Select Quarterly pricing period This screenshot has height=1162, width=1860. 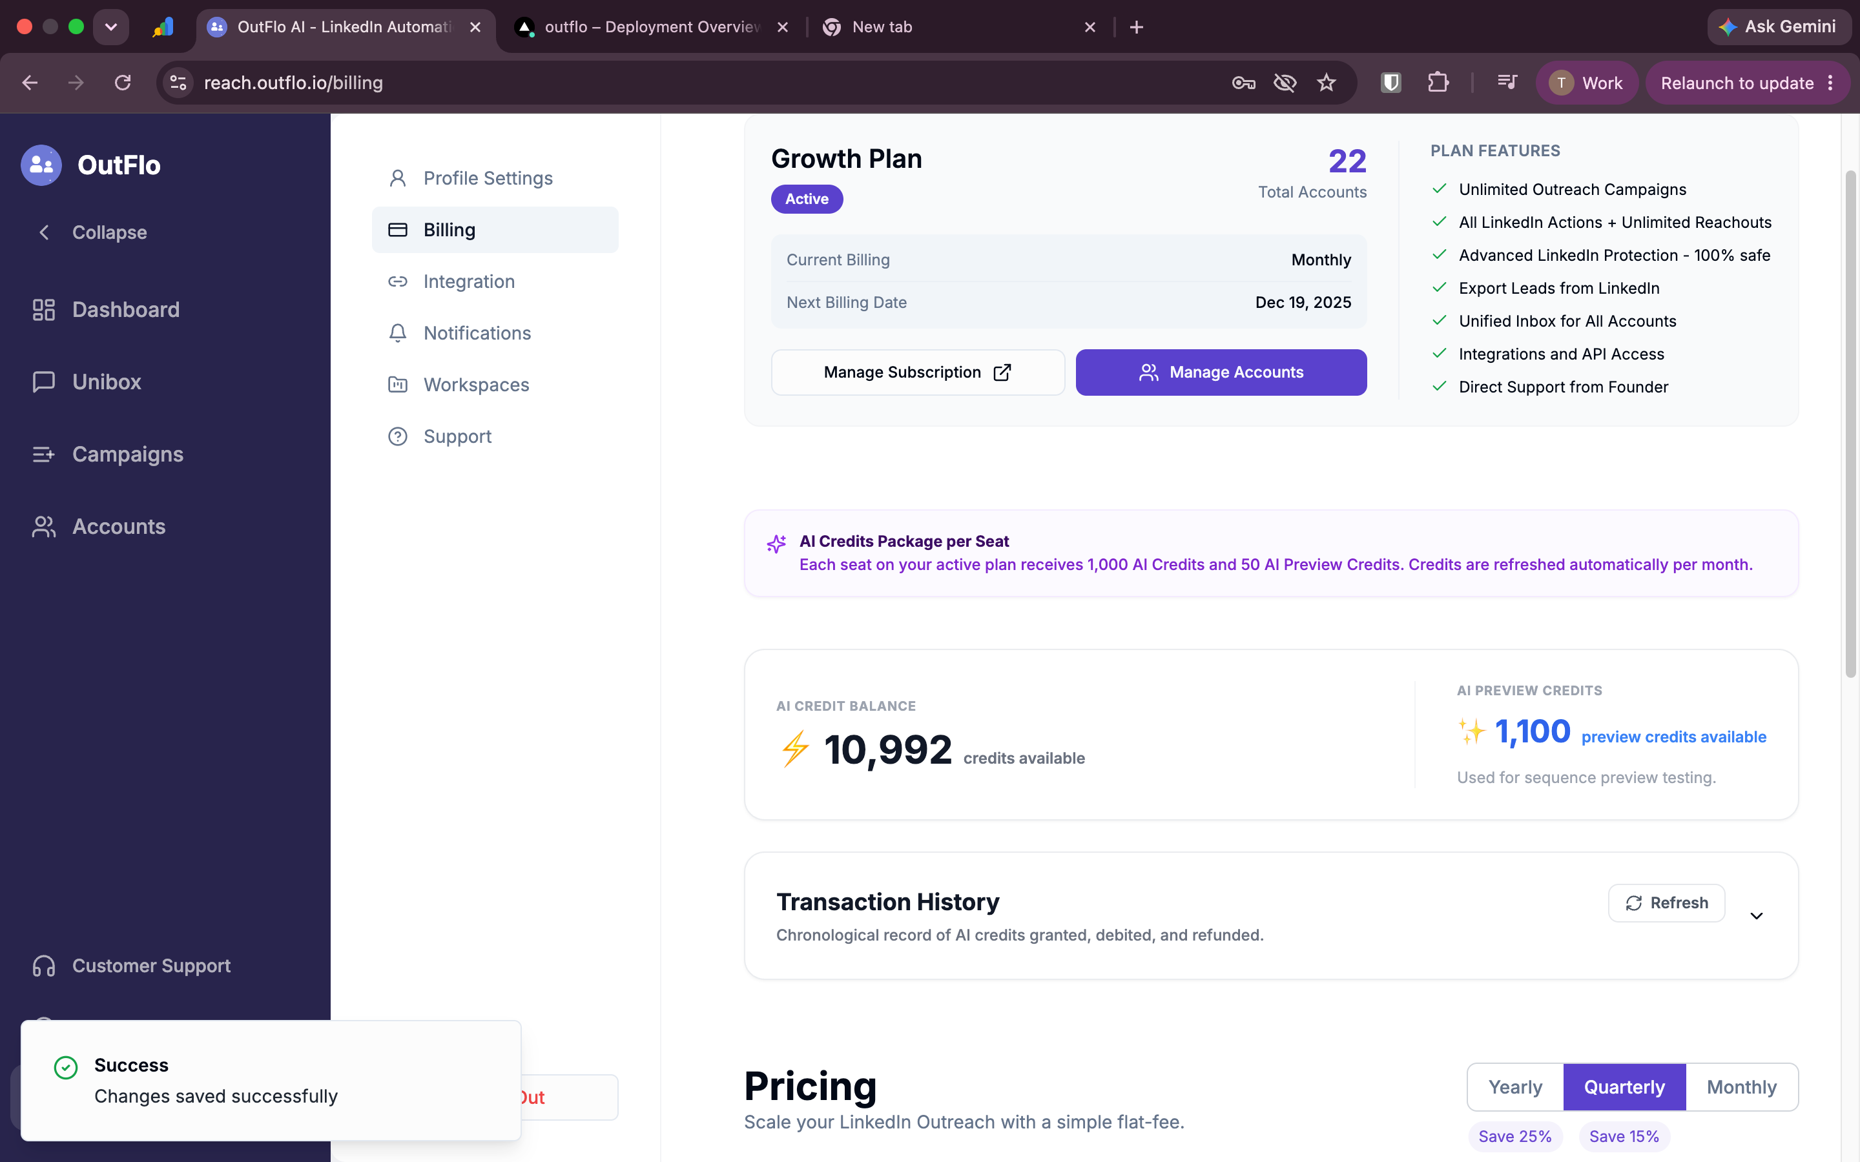(1624, 1088)
